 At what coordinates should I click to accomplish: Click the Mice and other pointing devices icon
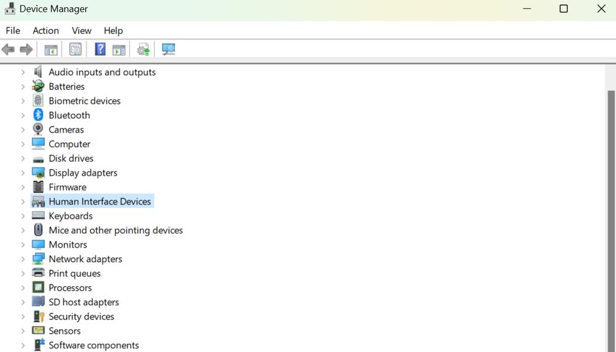click(38, 230)
